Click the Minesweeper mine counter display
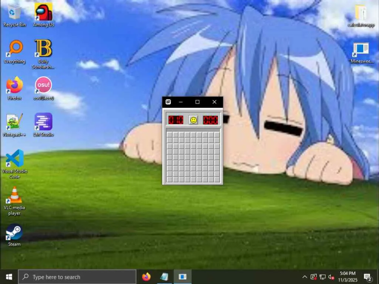Viewport: 379px width, 284px height. coord(176,120)
